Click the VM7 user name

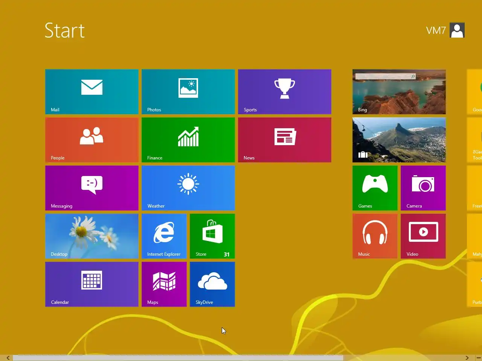[436, 30]
